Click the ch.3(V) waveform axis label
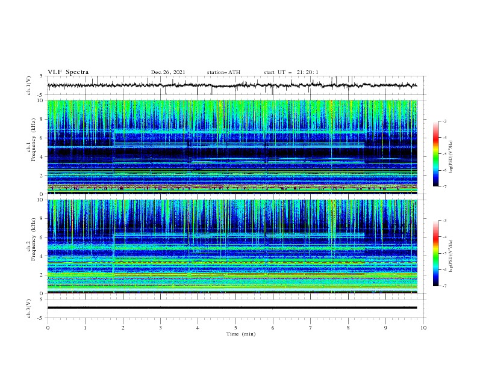 coord(29,308)
